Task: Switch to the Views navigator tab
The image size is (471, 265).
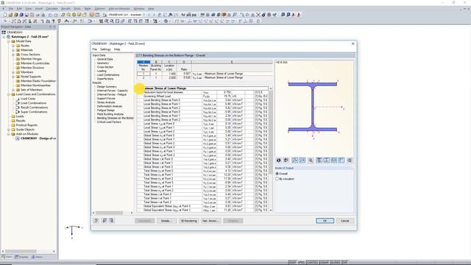Action: [38, 257]
